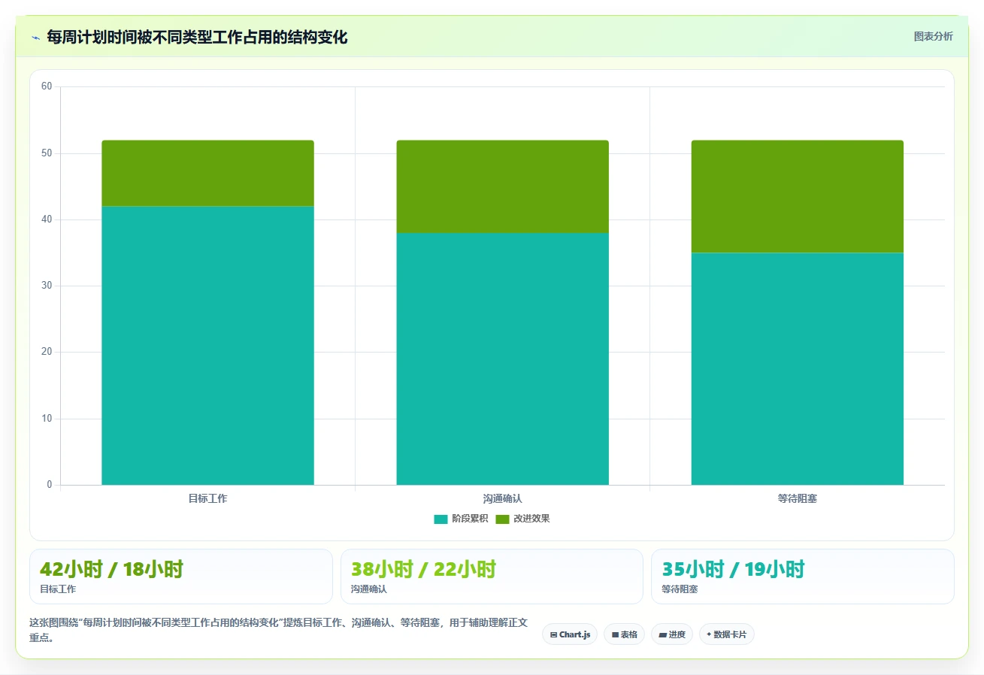Click the 目标工作 caption under 42小时 card
Image resolution: width=984 pixels, height=675 pixels.
tap(58, 589)
